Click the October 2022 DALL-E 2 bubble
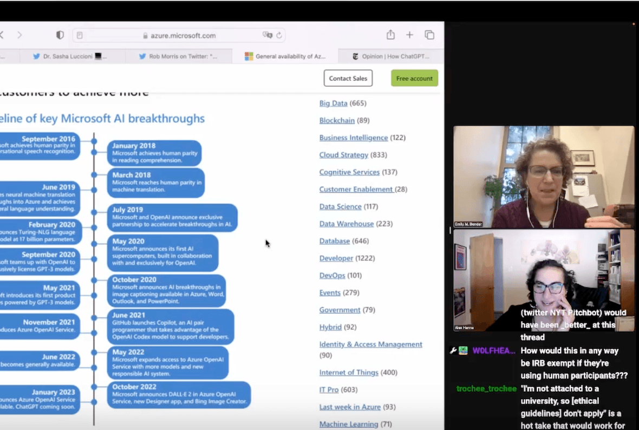The width and height of the screenshot is (639, 430). point(179,395)
